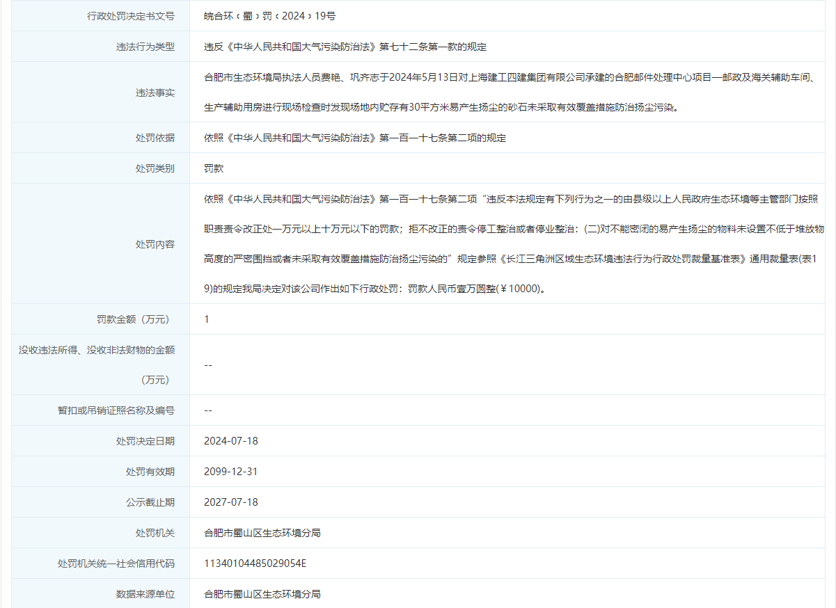Click violation facts line beginning 生产辅助用房进行现场检查

pyautogui.click(x=441, y=107)
